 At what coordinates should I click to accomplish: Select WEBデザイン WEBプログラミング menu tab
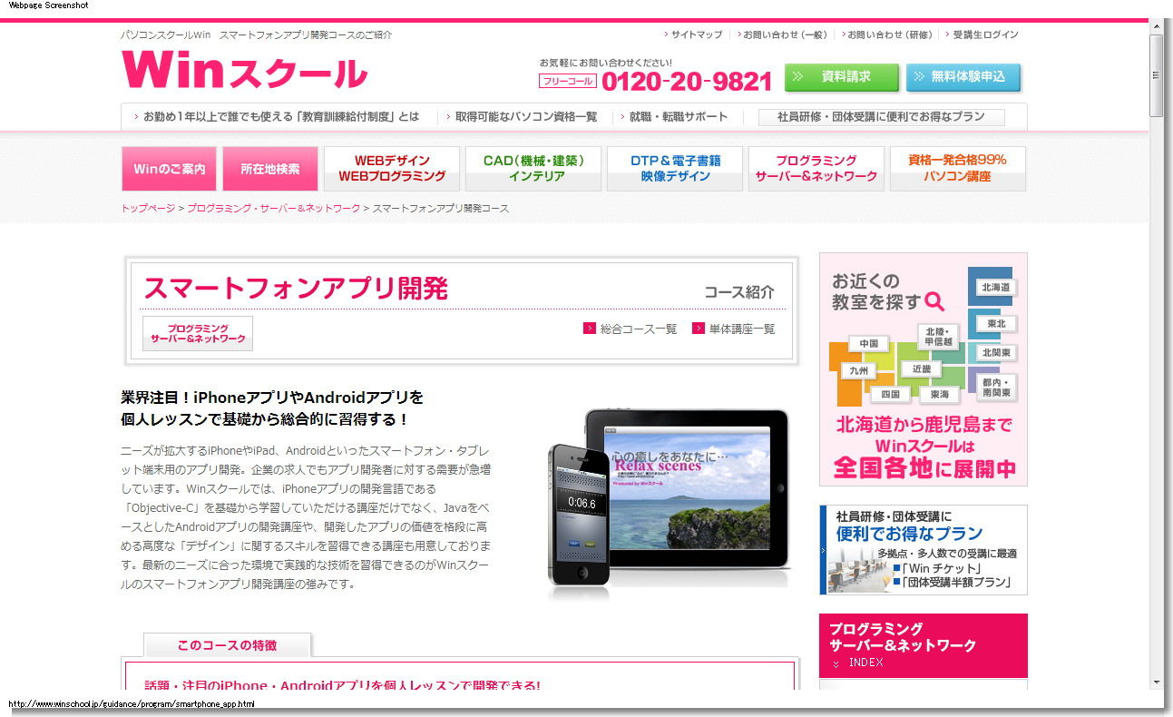click(392, 169)
